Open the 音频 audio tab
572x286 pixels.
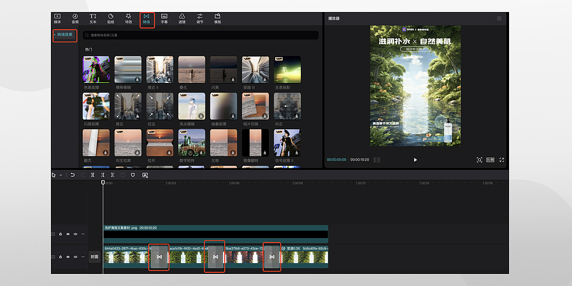[75, 19]
